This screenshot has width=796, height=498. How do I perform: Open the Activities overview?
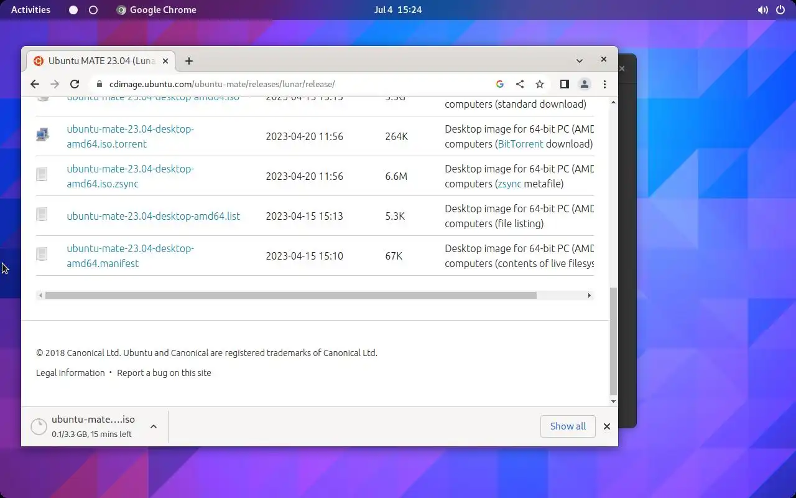tap(30, 10)
